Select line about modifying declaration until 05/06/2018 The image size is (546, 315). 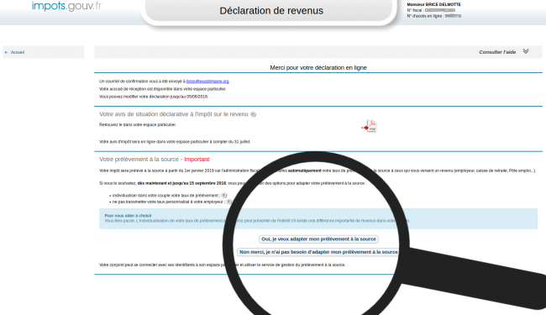click(154, 97)
